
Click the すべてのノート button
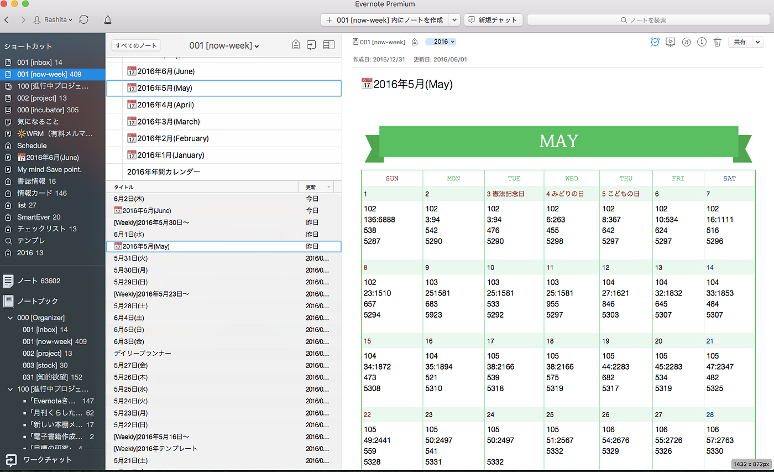pyautogui.click(x=136, y=45)
